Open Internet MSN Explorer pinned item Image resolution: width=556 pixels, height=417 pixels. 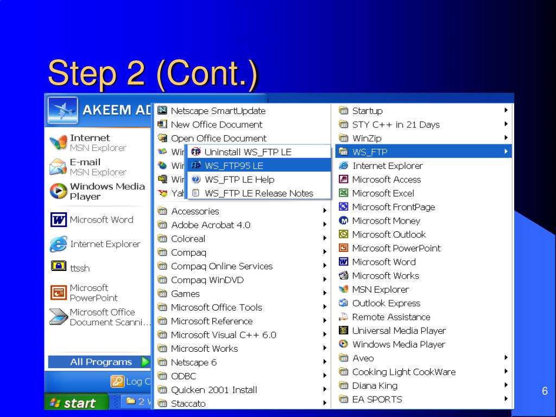(98, 143)
